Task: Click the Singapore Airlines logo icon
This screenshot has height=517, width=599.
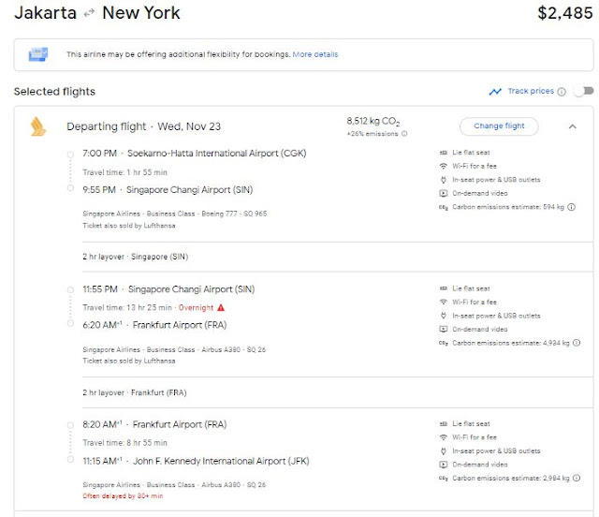Action: tap(37, 126)
